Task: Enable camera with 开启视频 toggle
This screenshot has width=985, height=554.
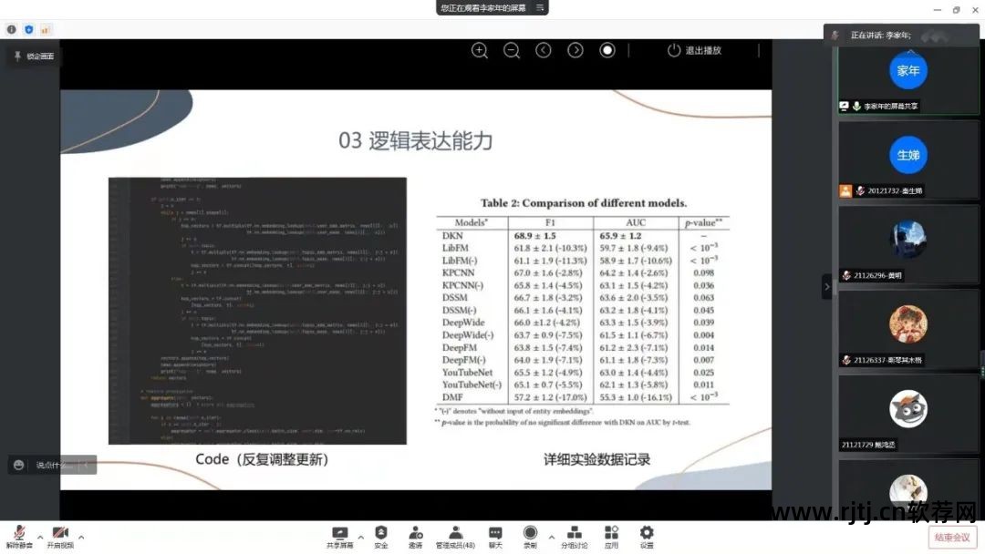Action: [x=59, y=533]
